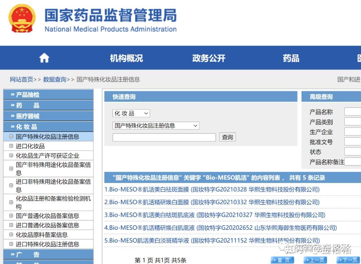Open the 药品 navigation menu item
Viewport: 361px width, 264px height.
click(291, 58)
